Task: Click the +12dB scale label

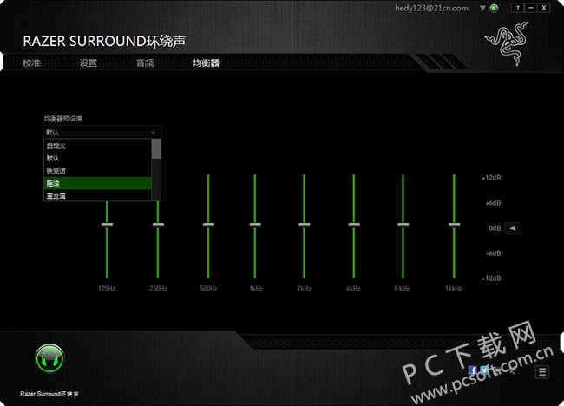Action: [491, 178]
